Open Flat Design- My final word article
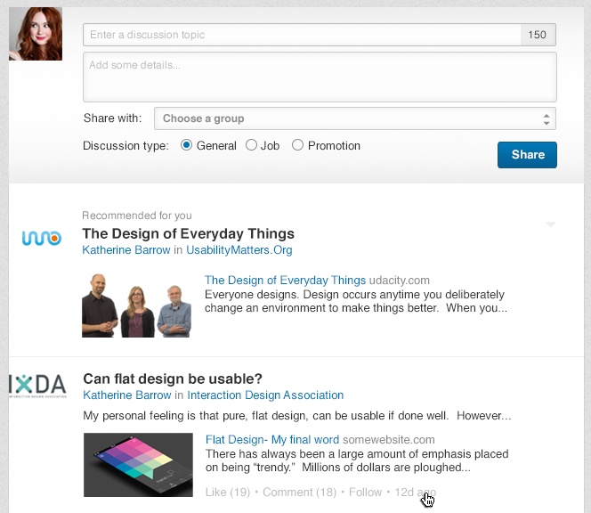The image size is (591, 513). pyautogui.click(x=272, y=439)
